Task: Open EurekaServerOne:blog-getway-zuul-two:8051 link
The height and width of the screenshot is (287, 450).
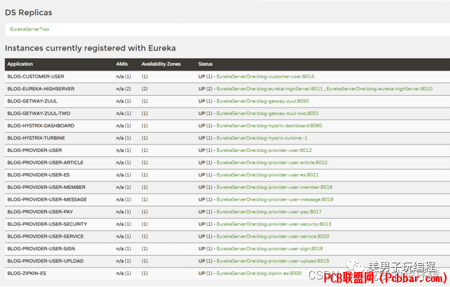Action: (x=267, y=113)
